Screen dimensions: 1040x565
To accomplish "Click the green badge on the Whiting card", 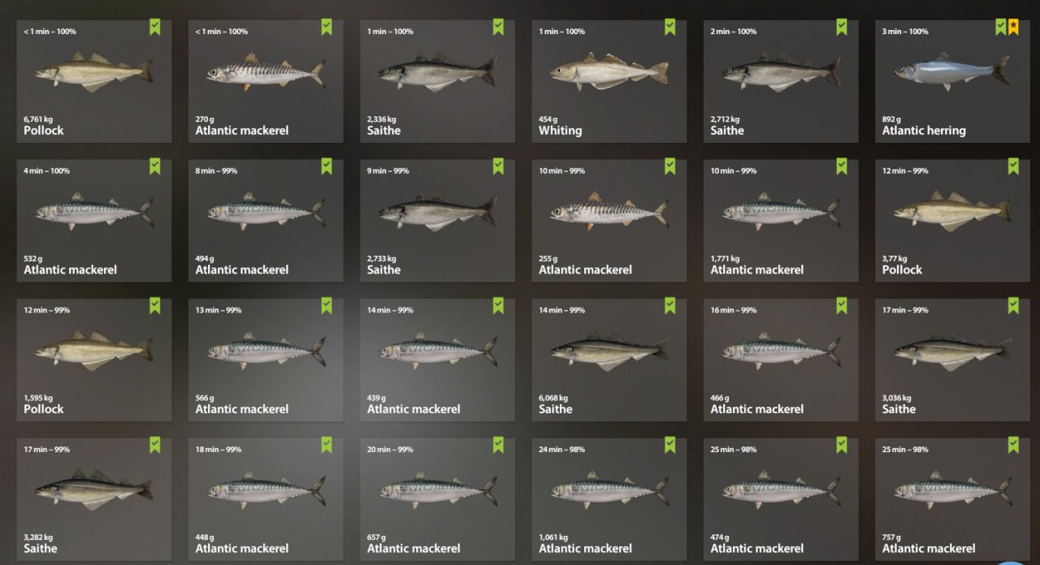I will tap(669, 28).
